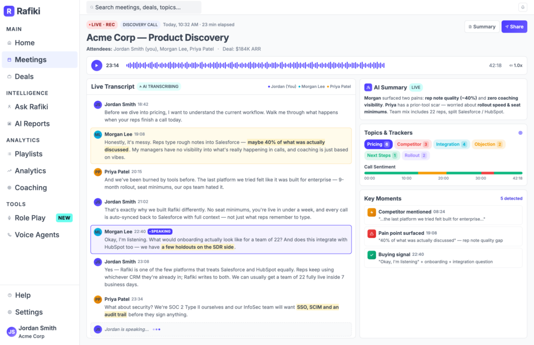Click the Competitor mentioned lightning icon
The height and width of the screenshot is (345, 534).
tap(371, 212)
